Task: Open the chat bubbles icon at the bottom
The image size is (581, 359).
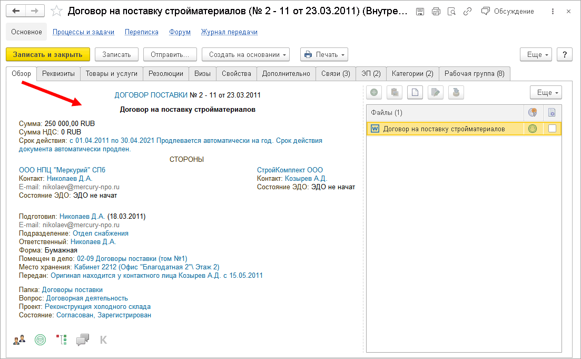Action: coord(82,339)
